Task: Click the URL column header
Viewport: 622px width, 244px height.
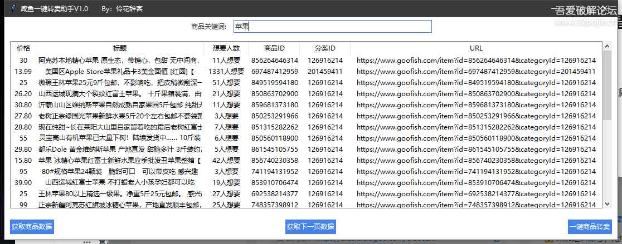Action: (x=476, y=48)
